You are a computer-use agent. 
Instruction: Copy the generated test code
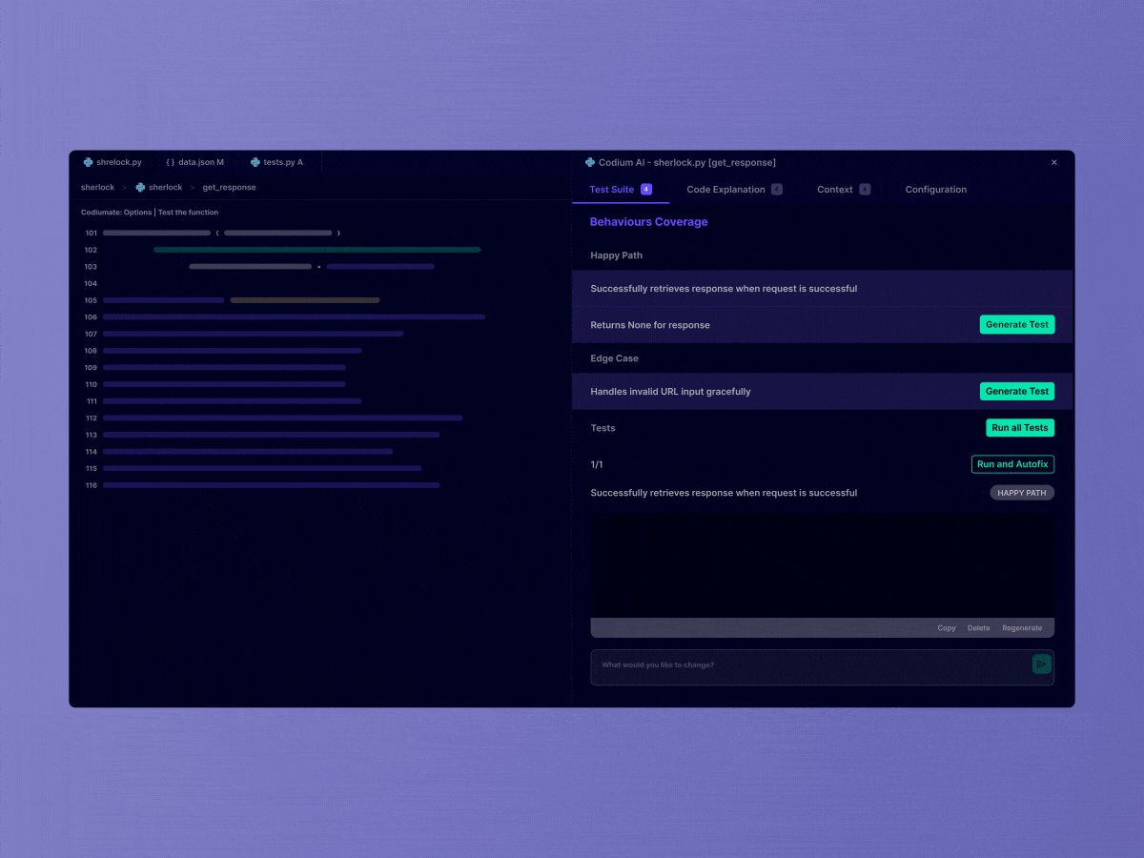click(947, 628)
